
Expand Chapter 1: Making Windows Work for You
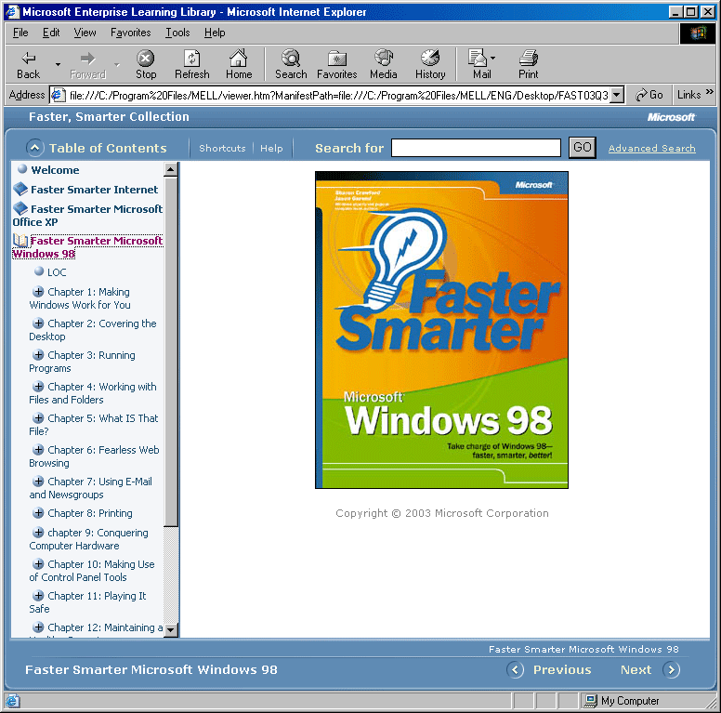(39, 291)
